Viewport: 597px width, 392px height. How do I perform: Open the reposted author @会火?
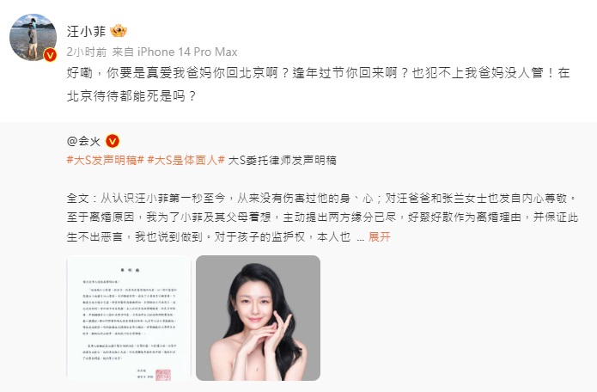(x=83, y=141)
